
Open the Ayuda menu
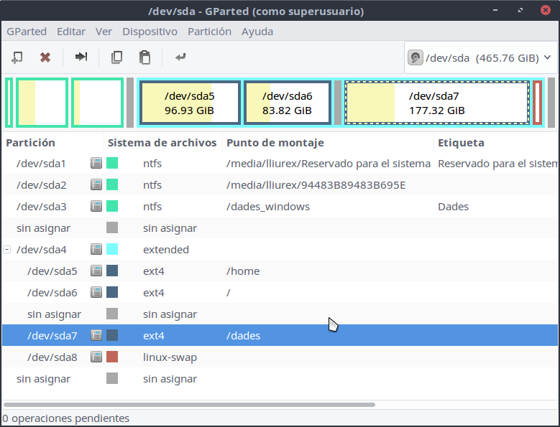coord(257,32)
